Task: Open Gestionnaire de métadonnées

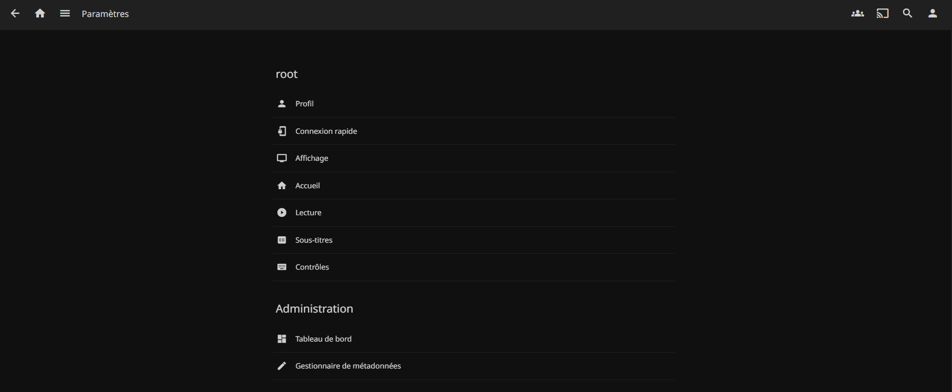Action: pos(348,366)
